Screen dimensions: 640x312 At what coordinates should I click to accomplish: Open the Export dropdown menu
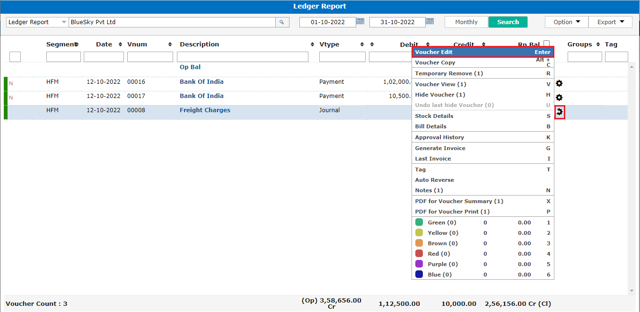tap(610, 22)
